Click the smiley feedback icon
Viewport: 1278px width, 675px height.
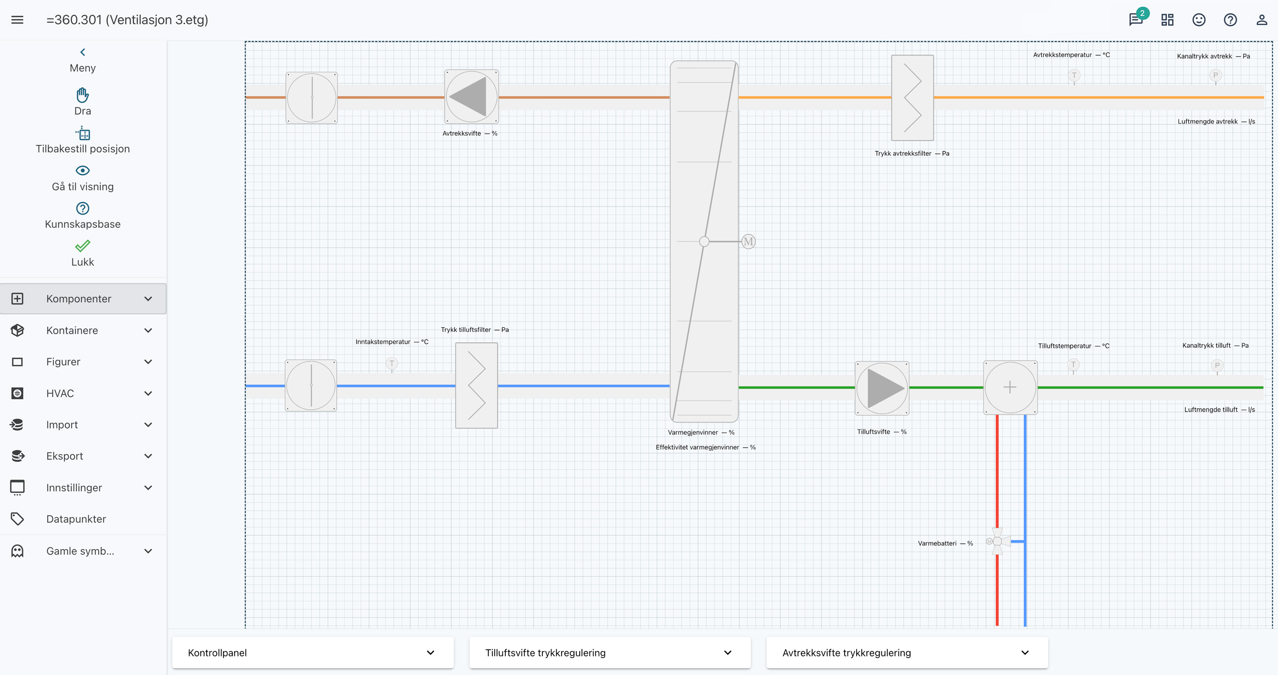1199,20
